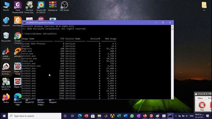Open Google Chrome desktop shortcut

[x=18, y=38]
